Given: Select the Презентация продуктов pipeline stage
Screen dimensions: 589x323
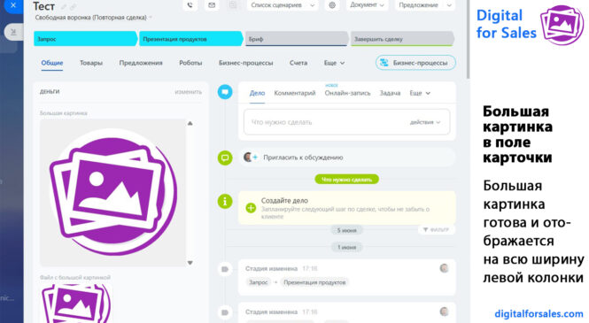Looking at the screenshot, I should [190, 39].
